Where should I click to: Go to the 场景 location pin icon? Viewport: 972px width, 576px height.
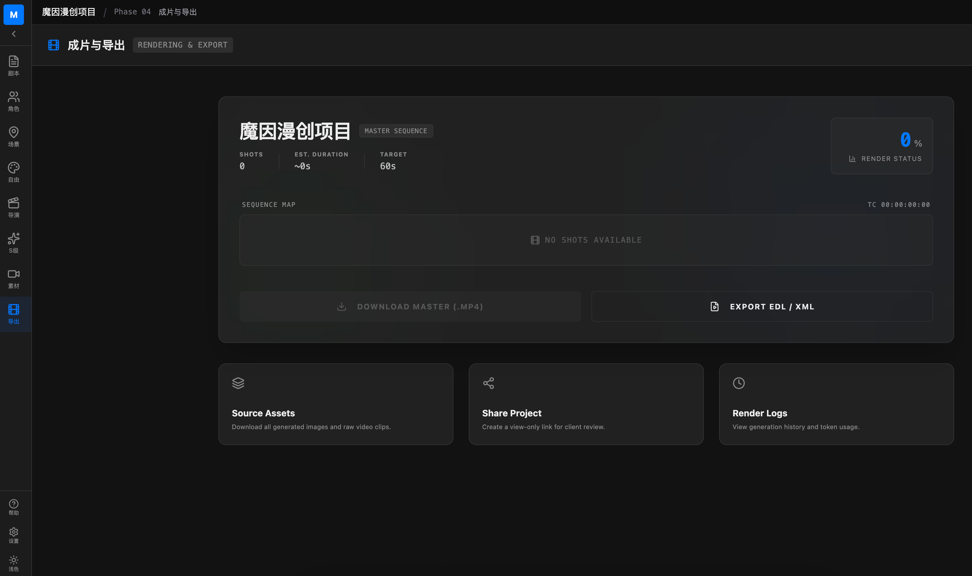pos(14,136)
